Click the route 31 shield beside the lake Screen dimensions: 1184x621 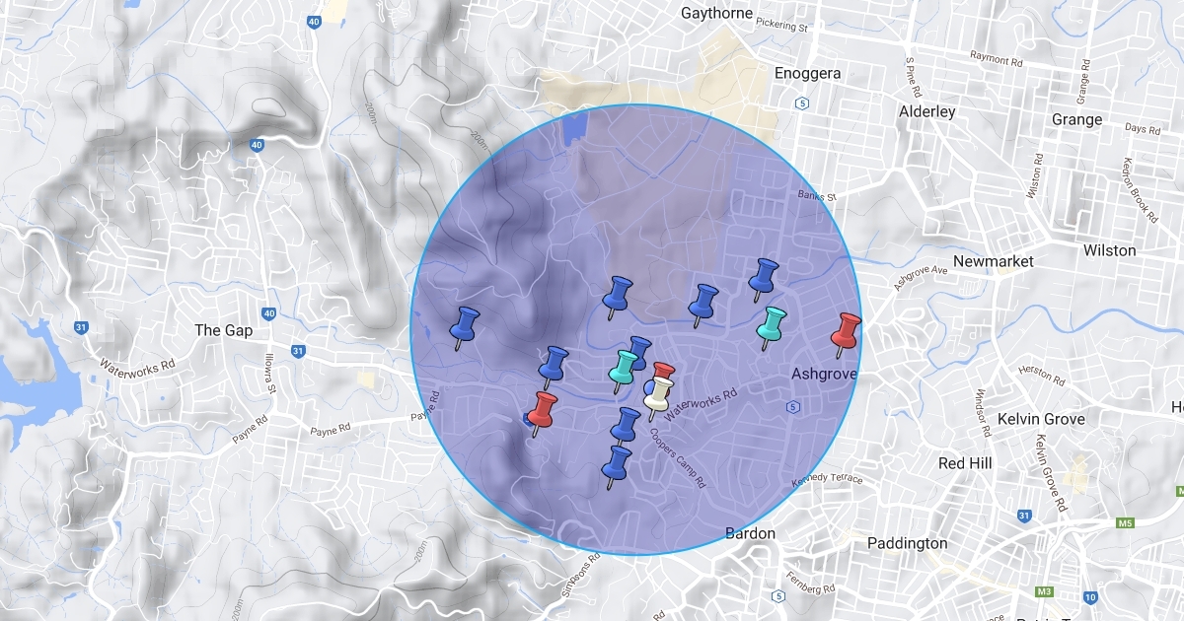coord(83,327)
